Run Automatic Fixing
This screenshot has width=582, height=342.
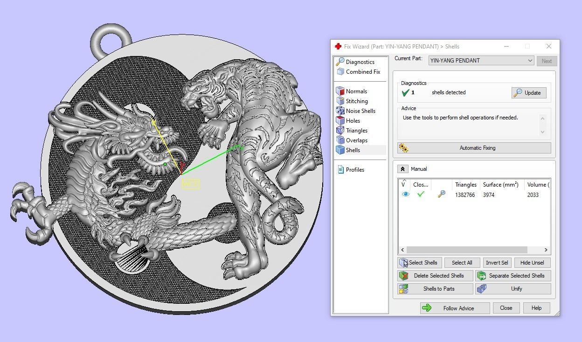coord(474,148)
